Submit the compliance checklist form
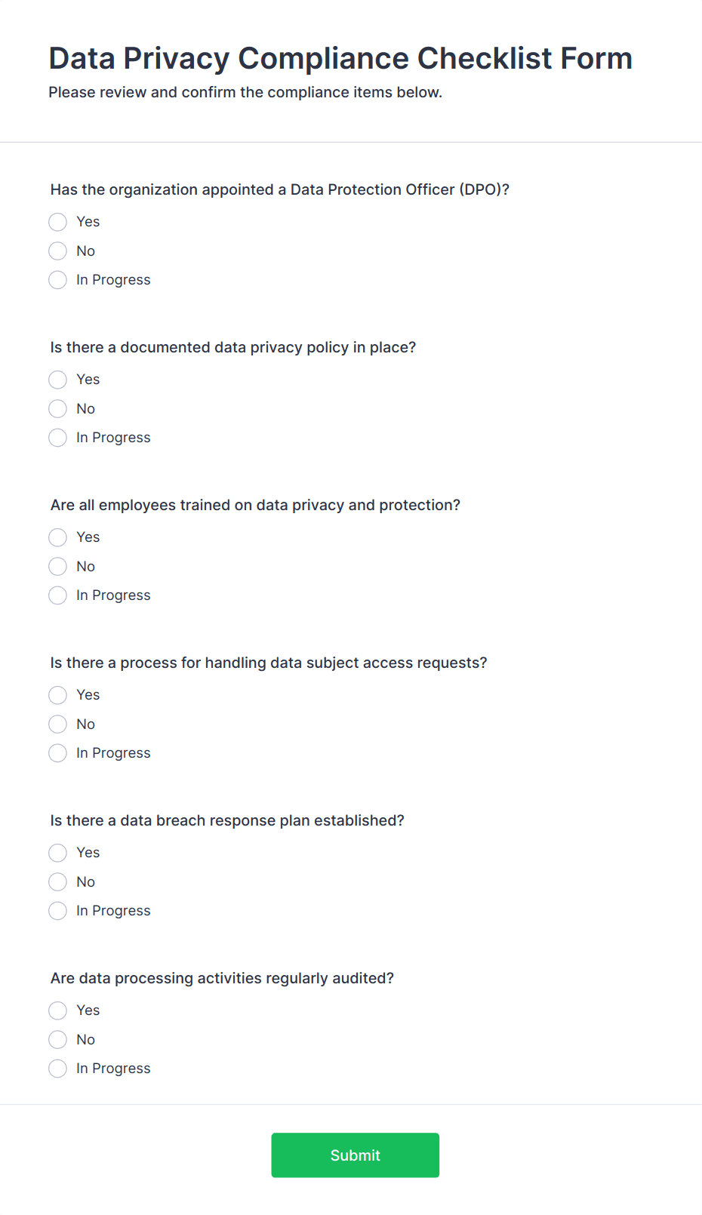This screenshot has height=1215, width=702. (x=356, y=1155)
